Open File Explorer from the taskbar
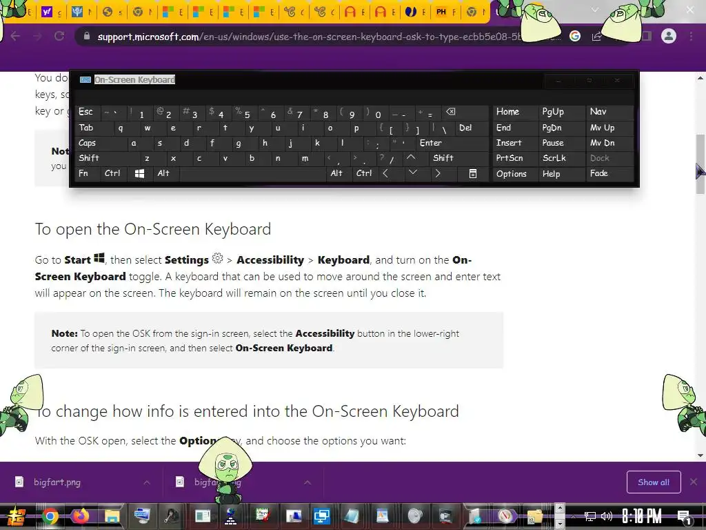The width and height of the screenshot is (706, 530). pyautogui.click(x=112, y=516)
